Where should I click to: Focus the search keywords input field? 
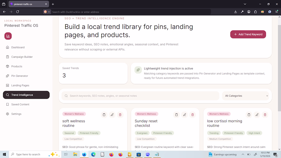click(x=140, y=96)
